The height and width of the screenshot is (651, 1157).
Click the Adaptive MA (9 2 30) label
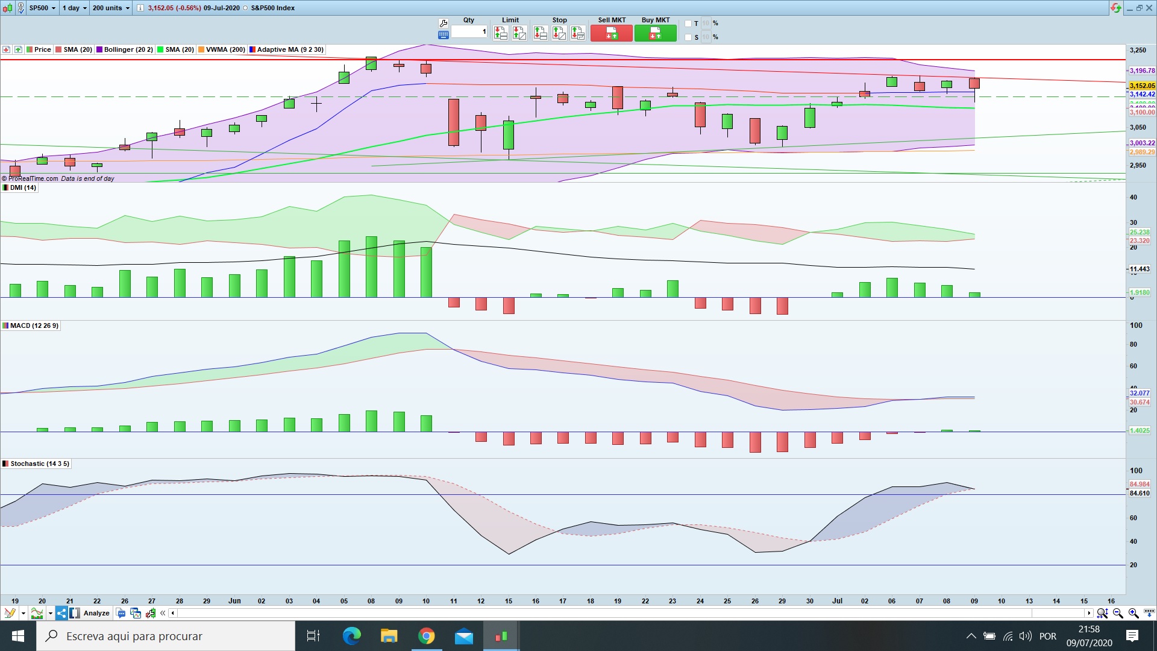[x=290, y=49]
